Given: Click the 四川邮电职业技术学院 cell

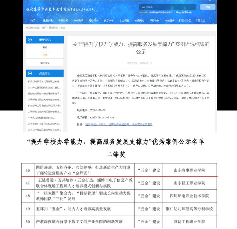Looking at the screenshot, I should coord(189,196).
